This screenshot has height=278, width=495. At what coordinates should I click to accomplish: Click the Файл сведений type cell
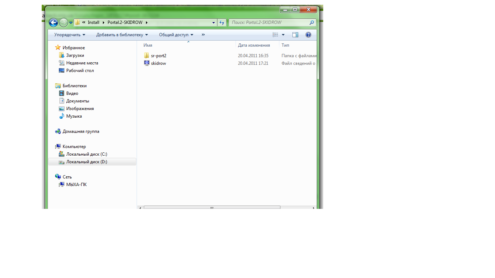pyautogui.click(x=298, y=63)
